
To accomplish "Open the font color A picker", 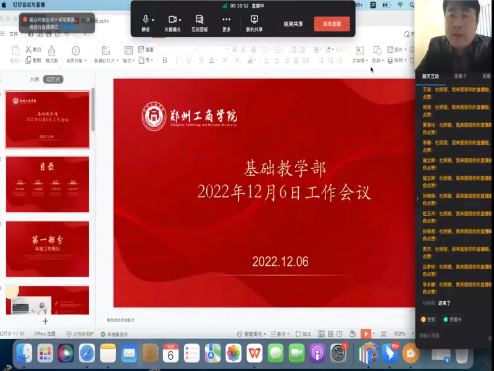I will 212,60.
